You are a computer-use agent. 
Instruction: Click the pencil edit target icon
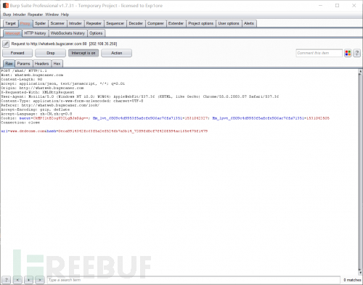[6, 44]
